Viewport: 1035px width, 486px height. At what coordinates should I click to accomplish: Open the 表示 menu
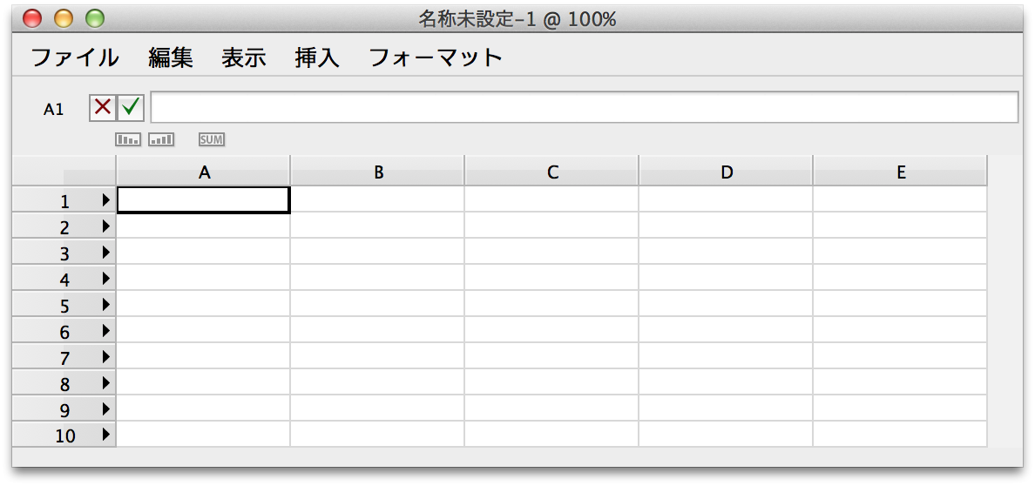244,58
